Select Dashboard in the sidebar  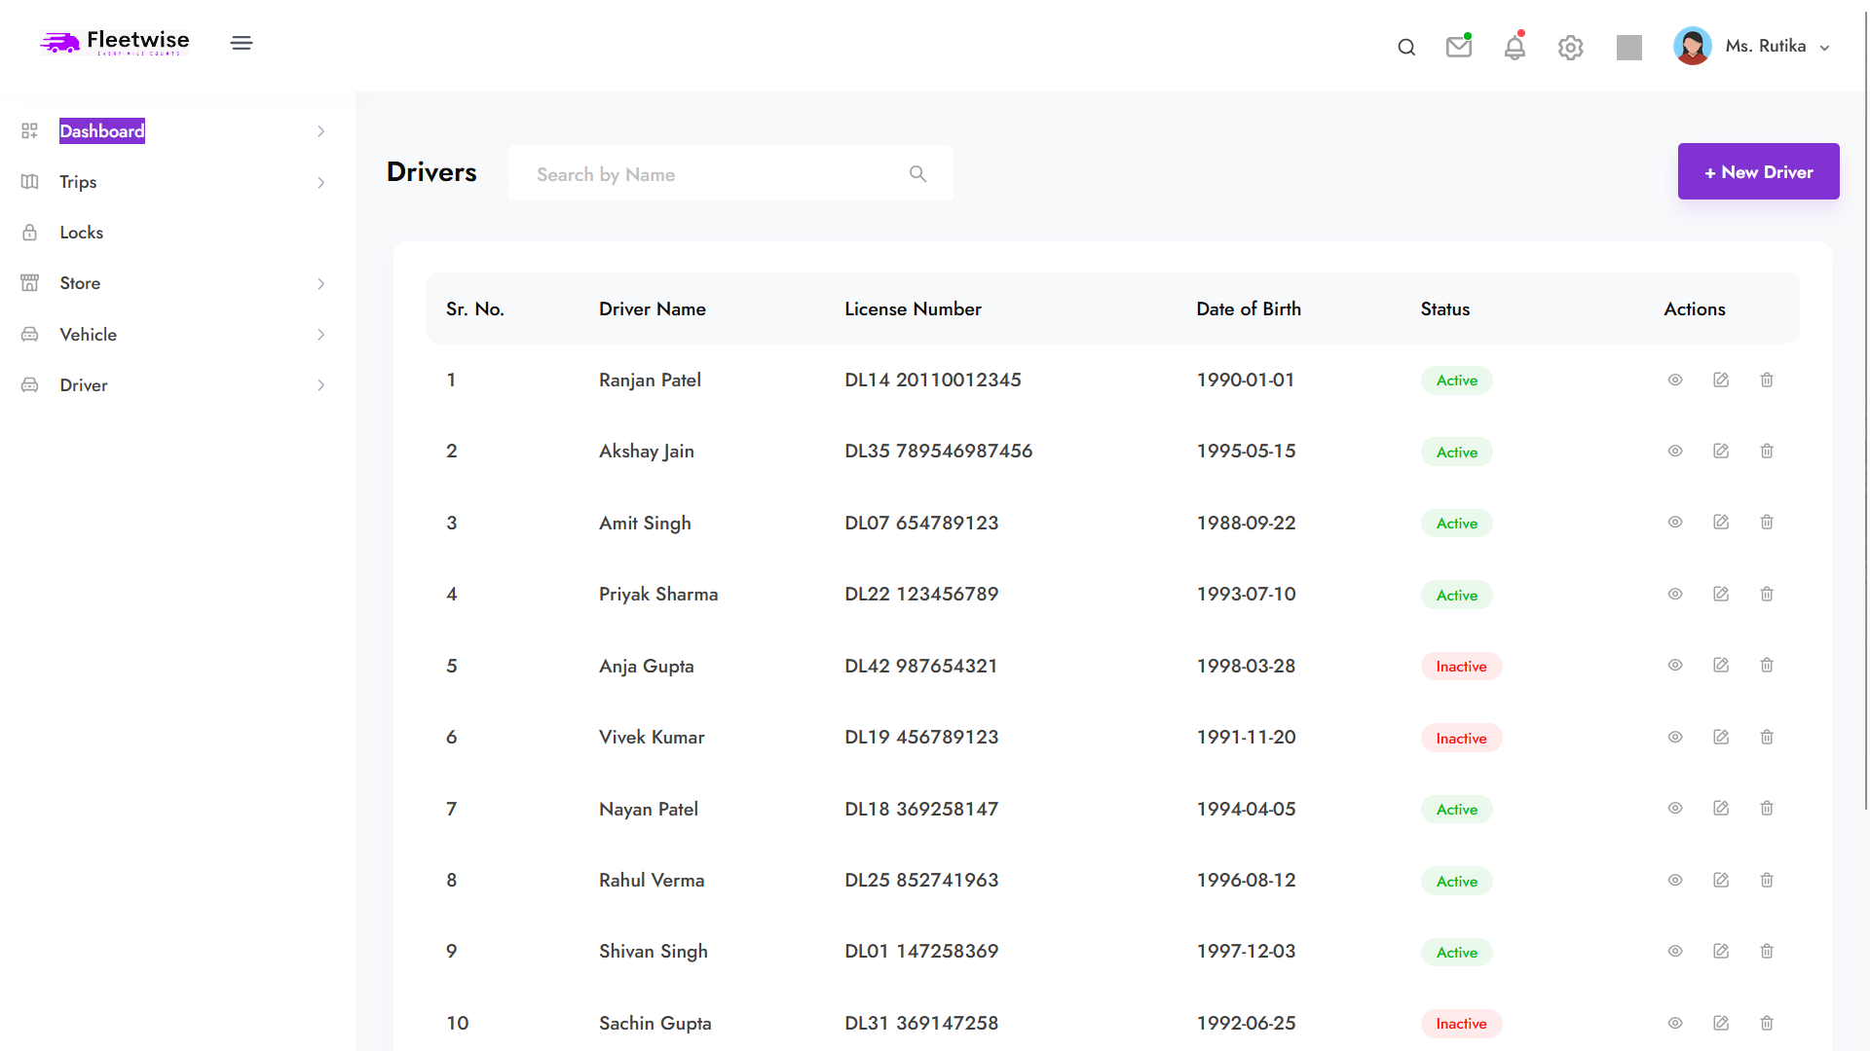click(102, 131)
